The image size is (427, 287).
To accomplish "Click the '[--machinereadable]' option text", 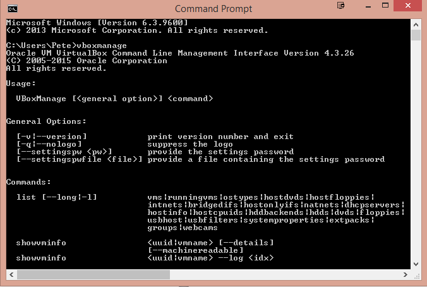I will (x=196, y=250).
